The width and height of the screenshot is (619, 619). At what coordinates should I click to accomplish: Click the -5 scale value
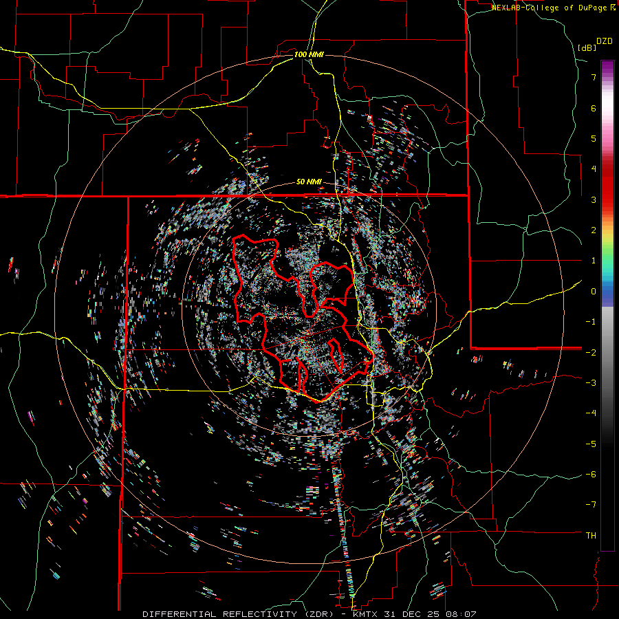pos(591,444)
